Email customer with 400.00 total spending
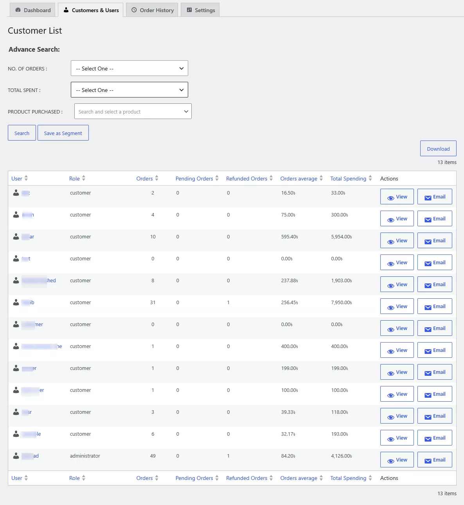The image size is (464, 505). point(435,350)
